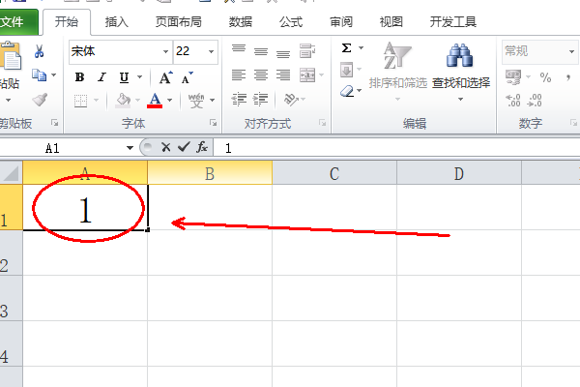580x387 pixels.
Task: Open font size dropdown 22
Action: (211, 51)
